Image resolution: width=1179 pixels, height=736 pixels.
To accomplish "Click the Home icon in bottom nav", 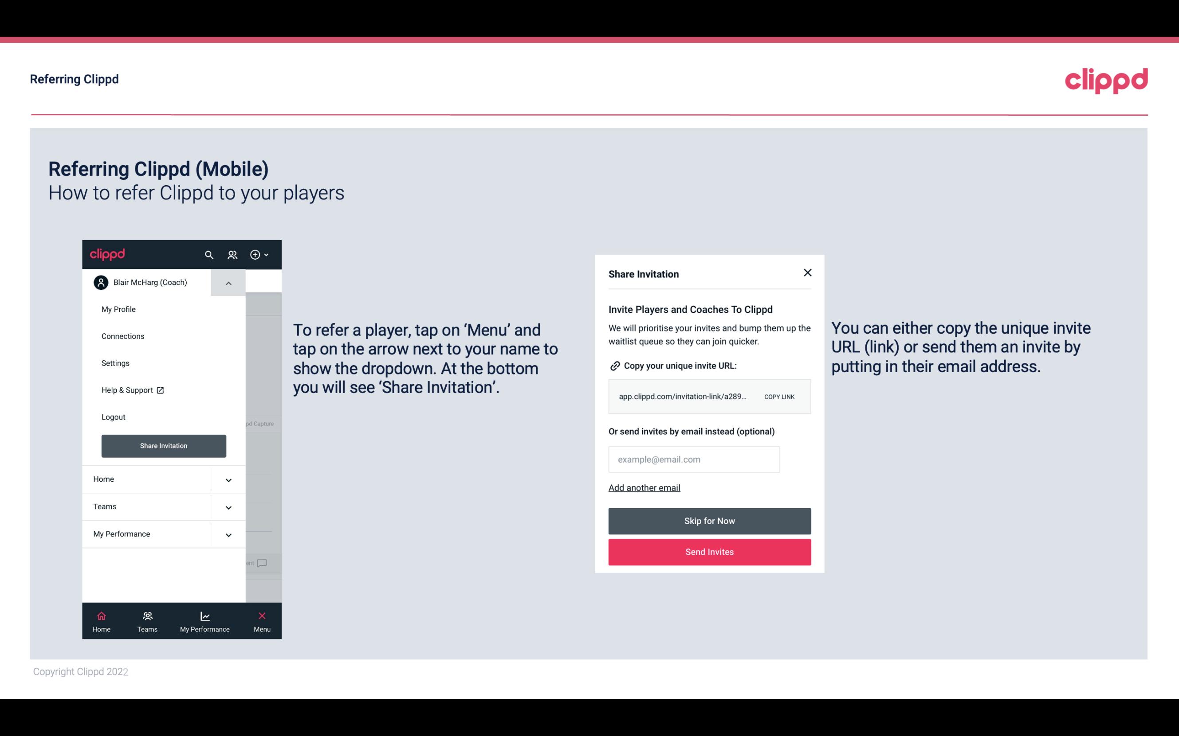I will [x=100, y=615].
